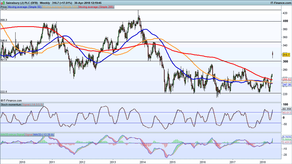The height and width of the screenshot is (164, 292).
Task: Click the MACD panel -20 axis label
Action: tap(285, 155)
